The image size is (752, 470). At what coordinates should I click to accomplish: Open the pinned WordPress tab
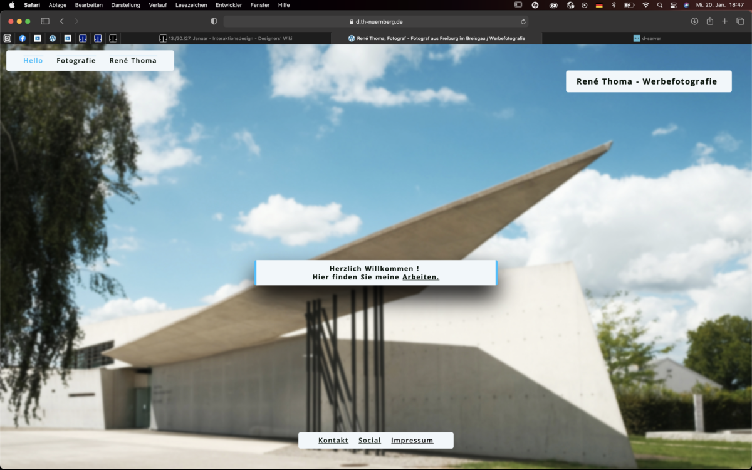coord(53,38)
